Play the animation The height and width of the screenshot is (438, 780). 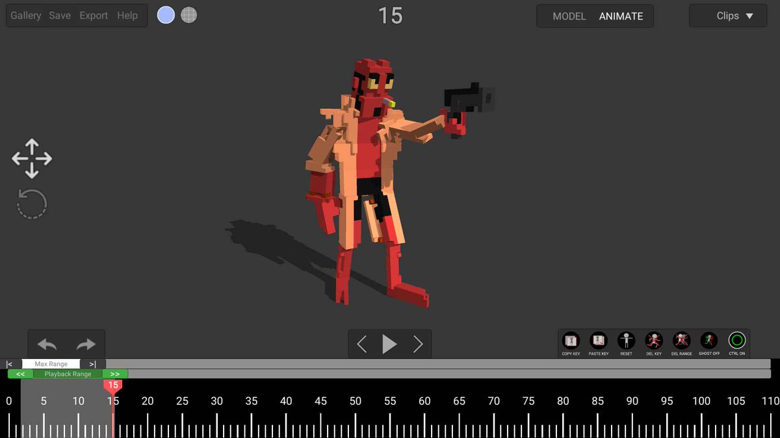pos(389,344)
